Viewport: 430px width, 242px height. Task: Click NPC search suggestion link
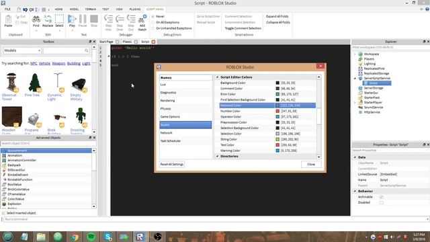coord(34,63)
